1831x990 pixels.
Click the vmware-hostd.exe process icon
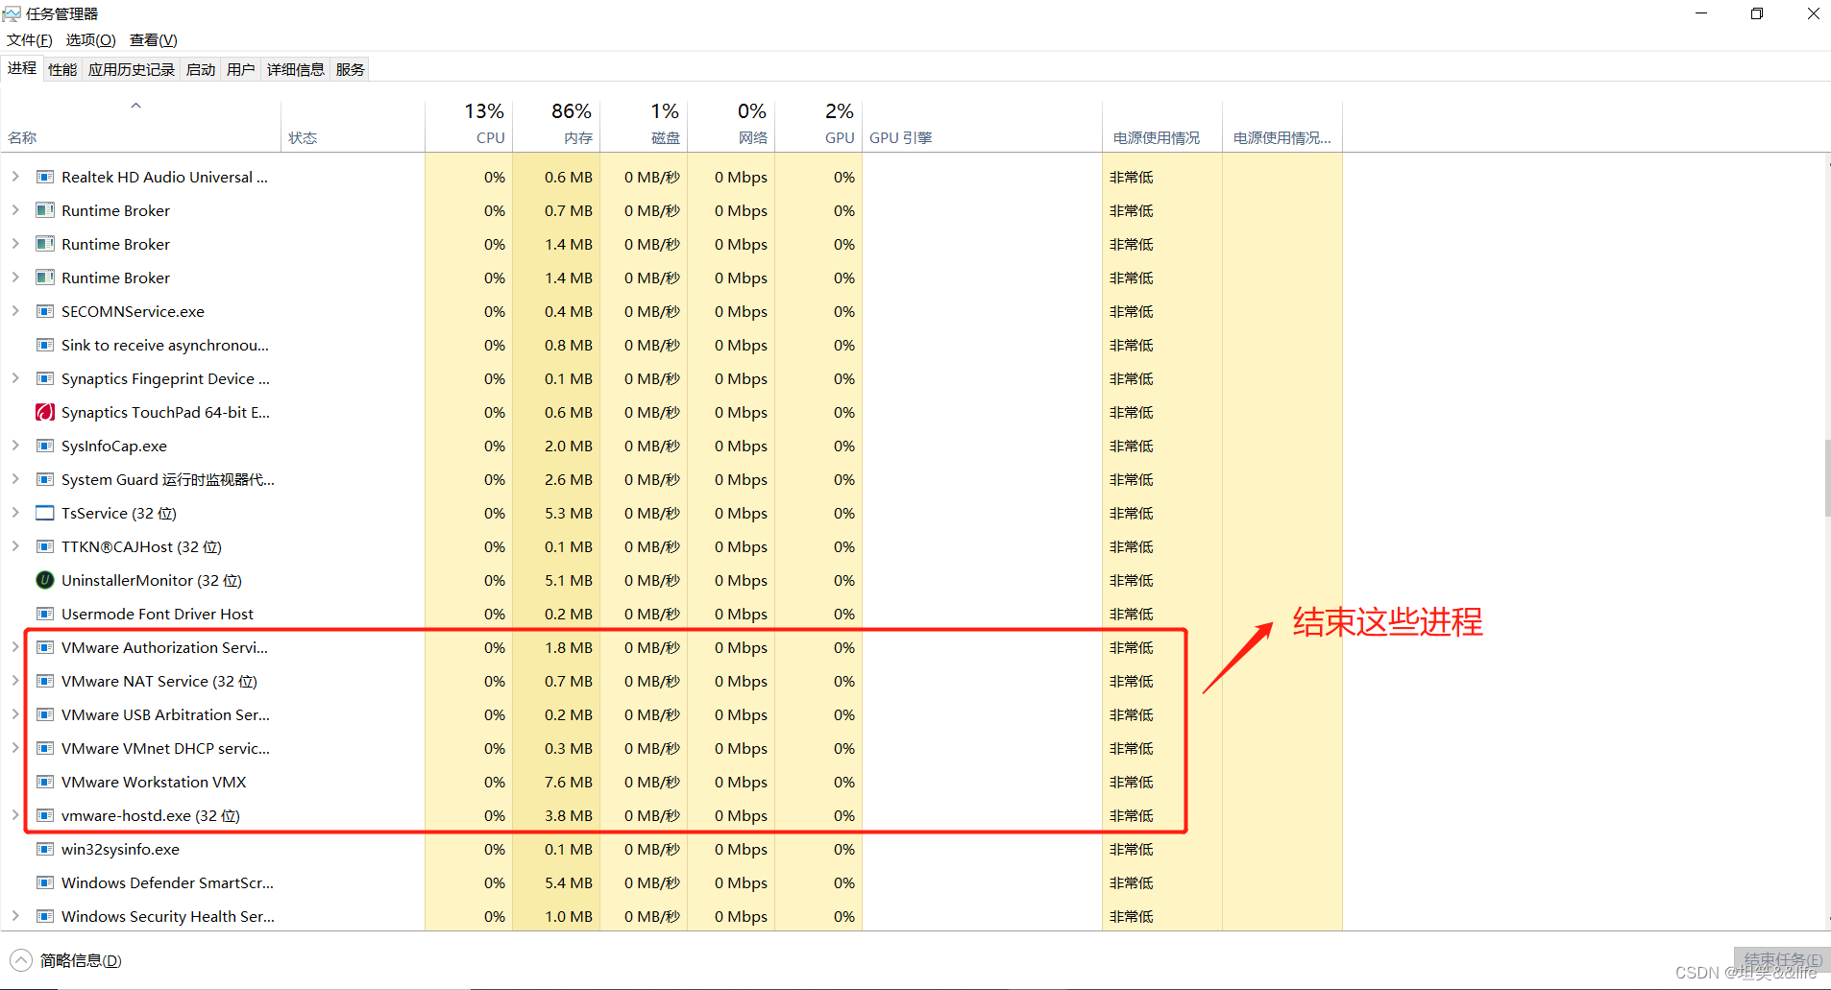[x=44, y=815]
